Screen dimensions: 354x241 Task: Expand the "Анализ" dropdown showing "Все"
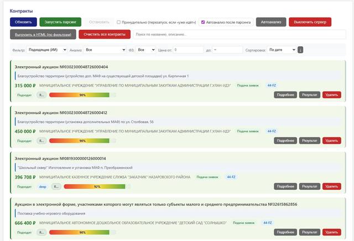click(x=105, y=50)
